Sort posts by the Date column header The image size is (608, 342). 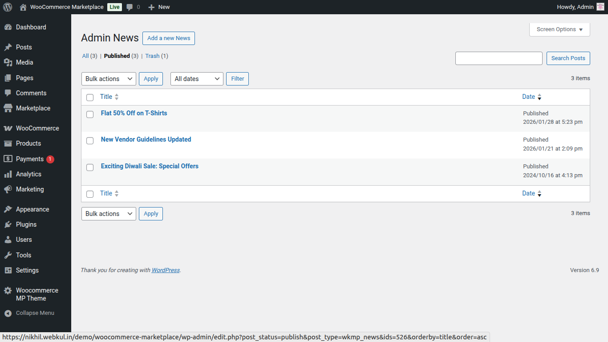click(528, 97)
